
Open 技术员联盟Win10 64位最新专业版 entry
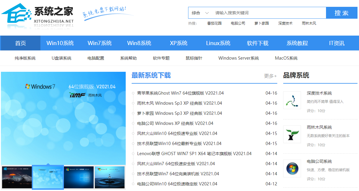(x=179, y=144)
